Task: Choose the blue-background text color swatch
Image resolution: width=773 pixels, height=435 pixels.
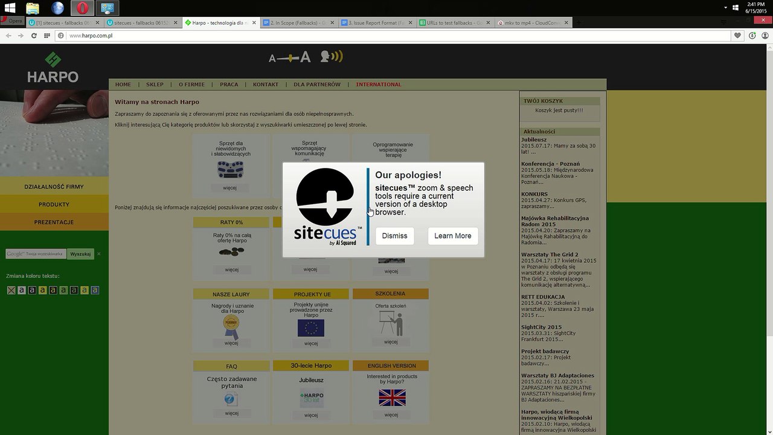Action: pyautogui.click(x=95, y=290)
